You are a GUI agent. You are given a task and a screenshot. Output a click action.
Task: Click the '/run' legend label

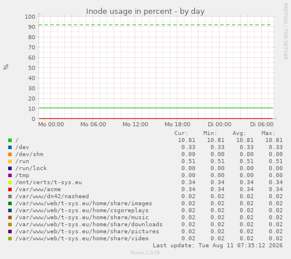click(x=22, y=161)
